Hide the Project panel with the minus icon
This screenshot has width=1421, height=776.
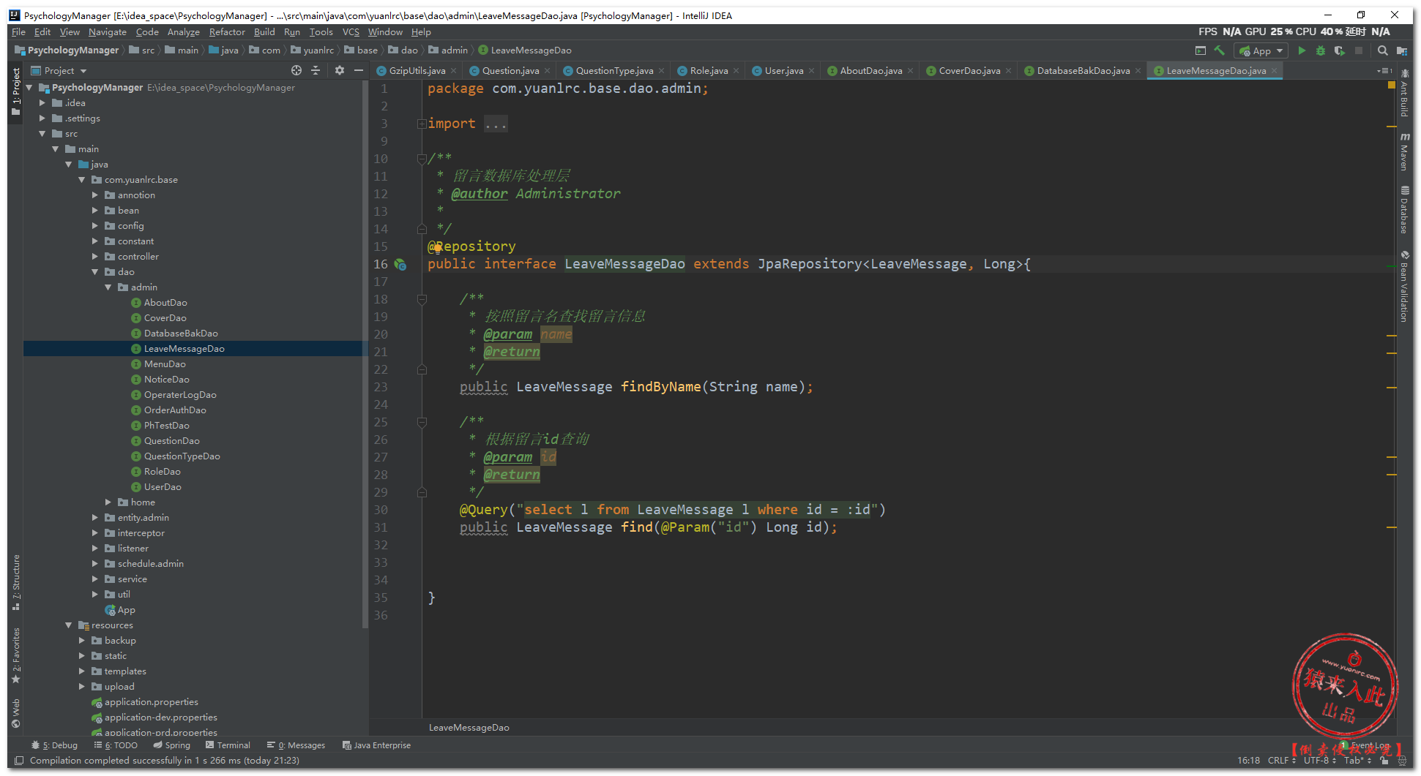359,70
